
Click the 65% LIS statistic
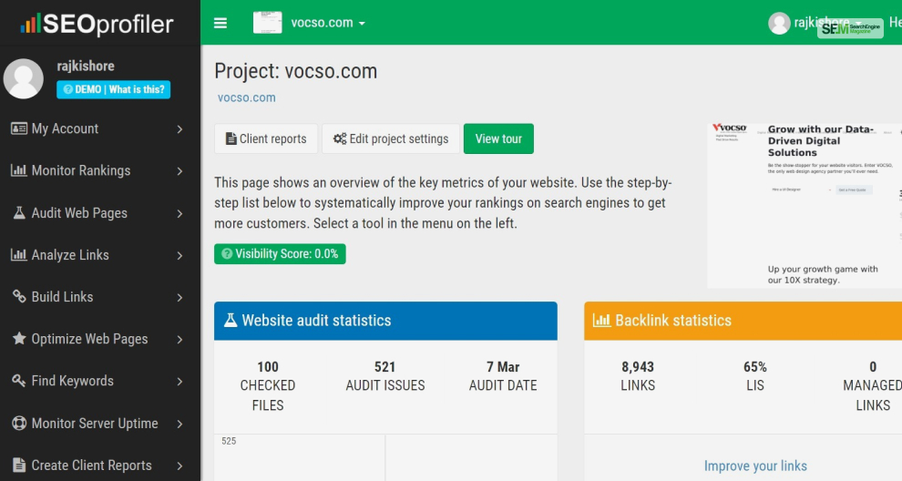[x=755, y=375]
